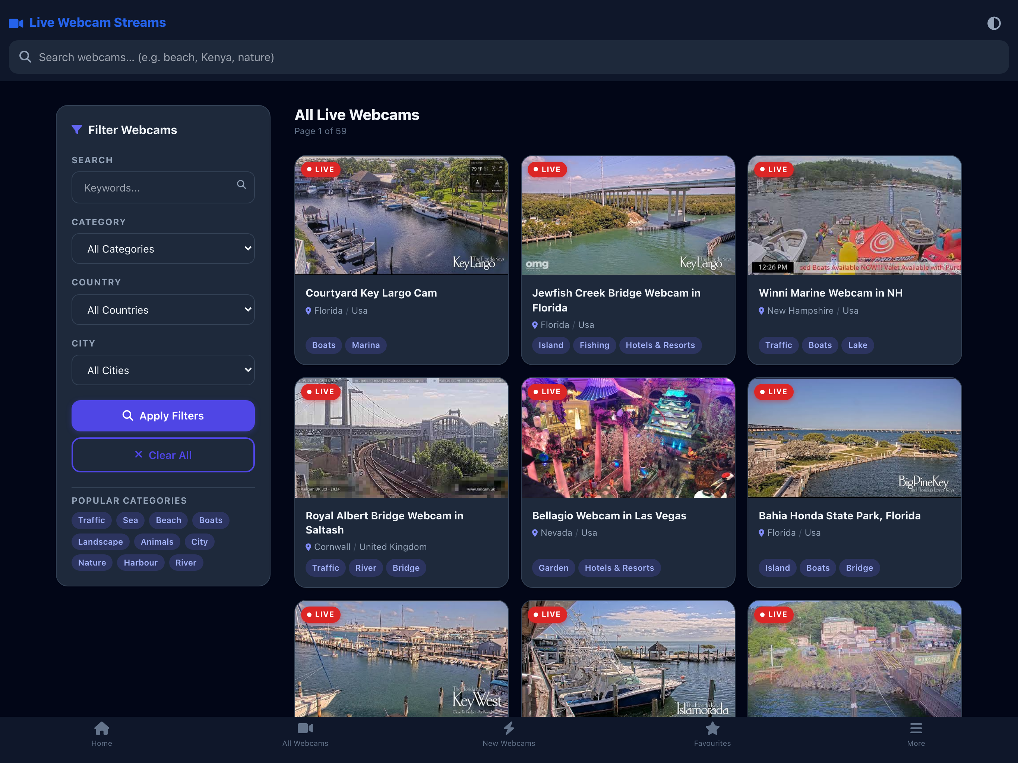The width and height of the screenshot is (1018, 763).
Task: Click Marina tag on Courtyard Key Largo card
Action: point(366,345)
